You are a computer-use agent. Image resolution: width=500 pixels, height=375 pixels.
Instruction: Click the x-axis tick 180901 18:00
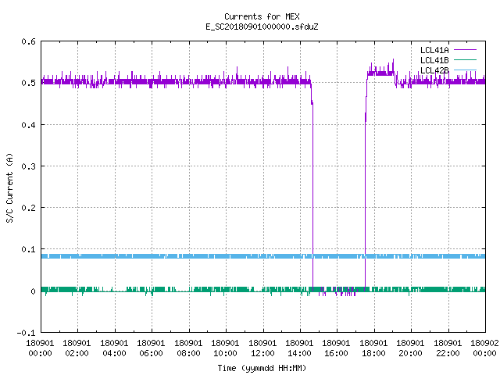tap(373, 348)
